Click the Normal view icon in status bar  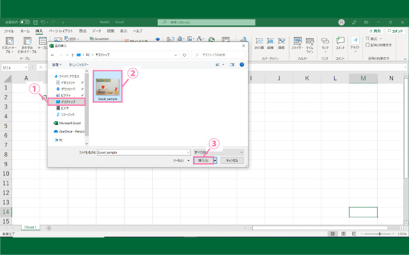332,234
